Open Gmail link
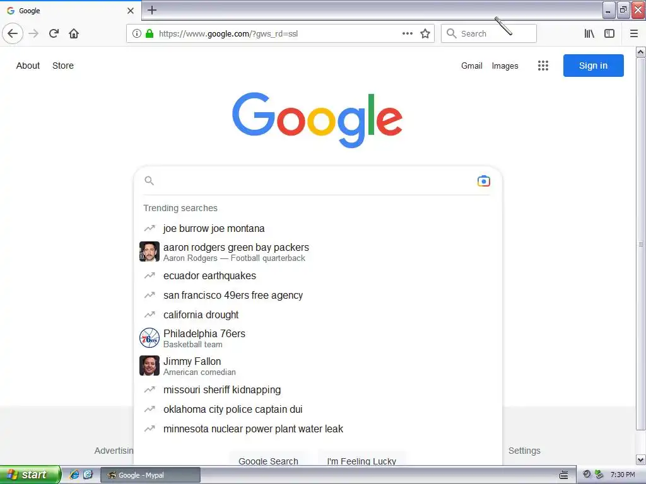 472,66
